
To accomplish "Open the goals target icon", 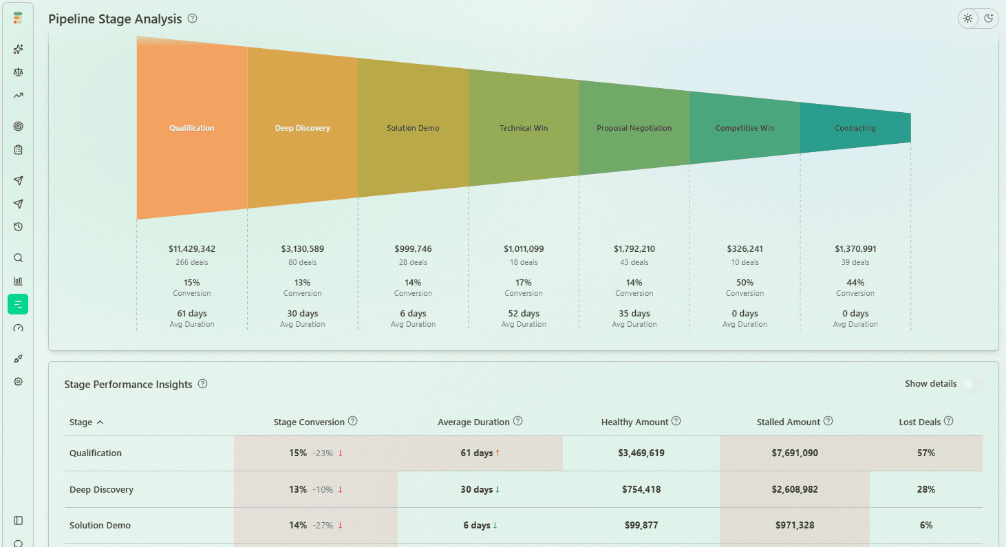I will (18, 126).
